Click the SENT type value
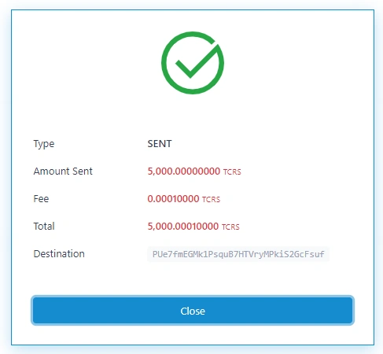This screenshot has height=354, width=383. click(x=160, y=144)
